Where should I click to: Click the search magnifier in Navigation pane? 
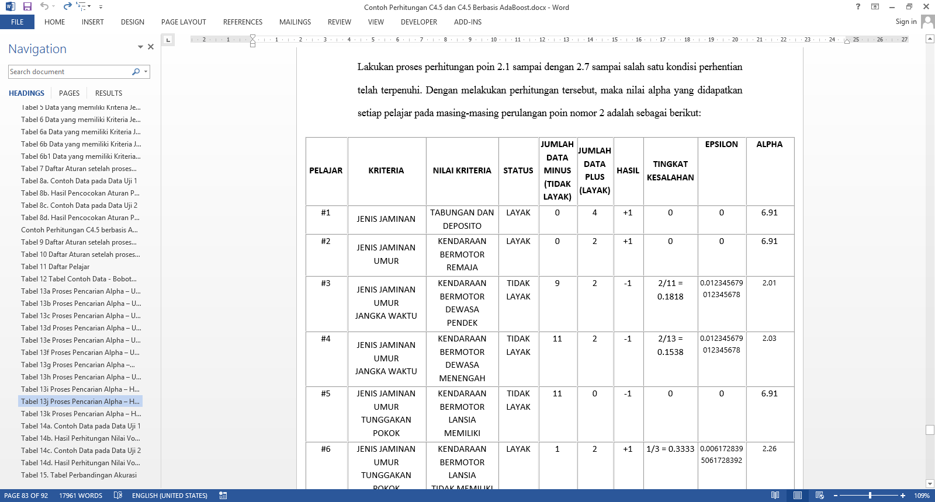coord(136,72)
